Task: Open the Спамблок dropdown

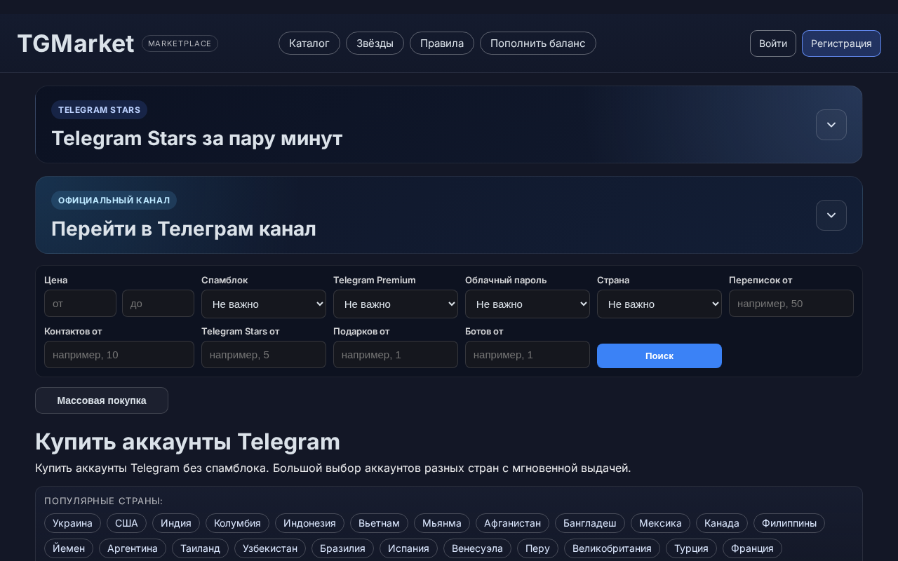Action: [264, 304]
